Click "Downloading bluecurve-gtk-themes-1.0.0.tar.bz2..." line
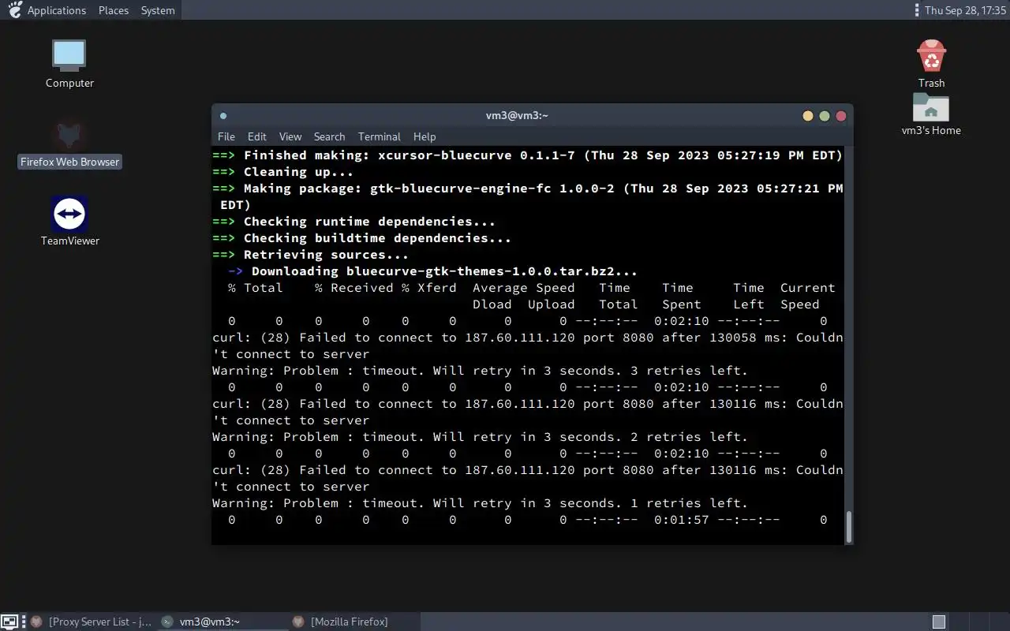 [x=433, y=271]
